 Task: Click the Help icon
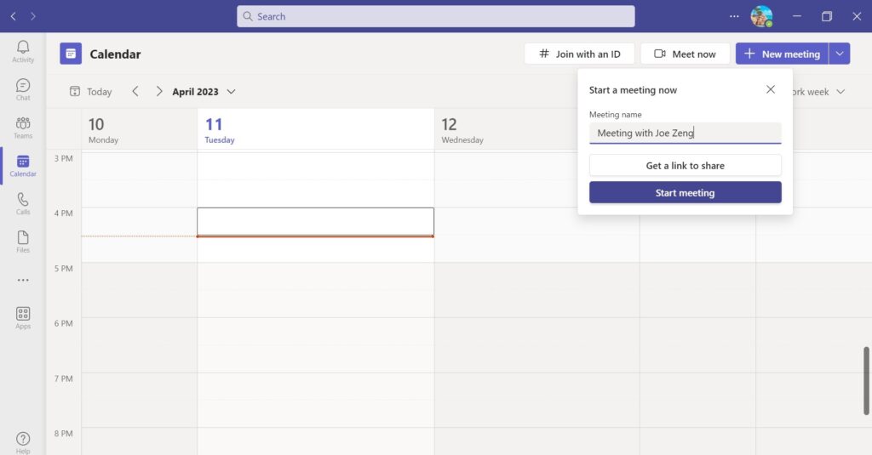coord(23,442)
